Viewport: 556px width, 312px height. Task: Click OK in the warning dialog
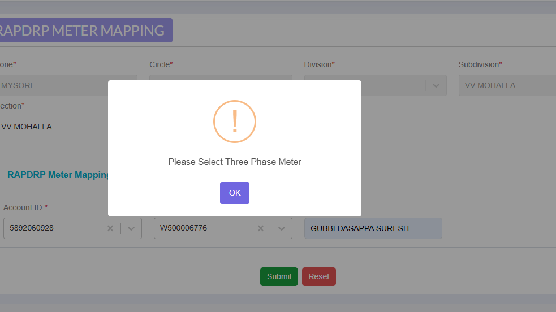tap(235, 193)
